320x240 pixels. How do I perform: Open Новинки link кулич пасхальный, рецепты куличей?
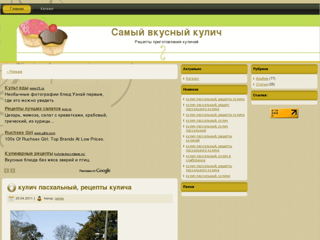[209, 138]
